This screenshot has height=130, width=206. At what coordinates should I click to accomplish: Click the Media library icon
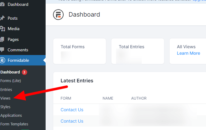tap(2, 29)
